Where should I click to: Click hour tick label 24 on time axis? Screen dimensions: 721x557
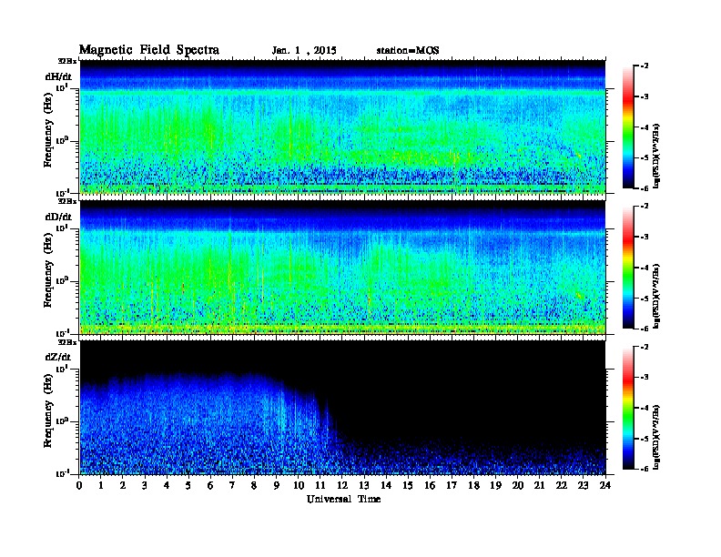pyautogui.click(x=605, y=486)
